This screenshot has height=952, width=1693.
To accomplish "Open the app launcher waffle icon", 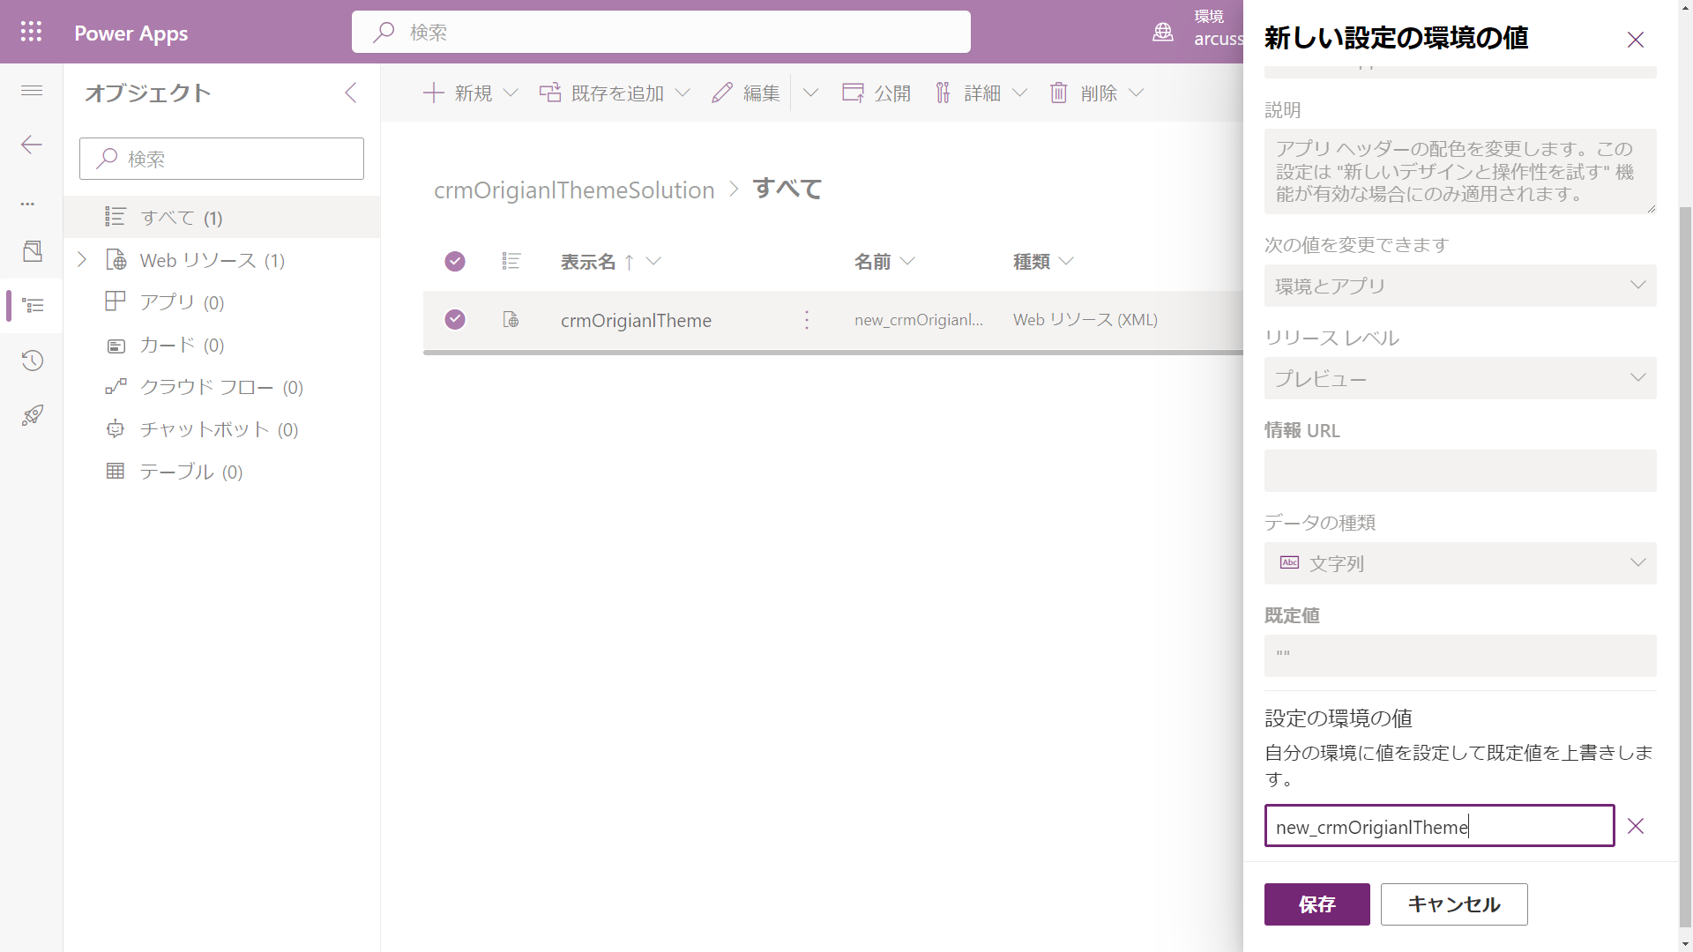I will (x=31, y=32).
